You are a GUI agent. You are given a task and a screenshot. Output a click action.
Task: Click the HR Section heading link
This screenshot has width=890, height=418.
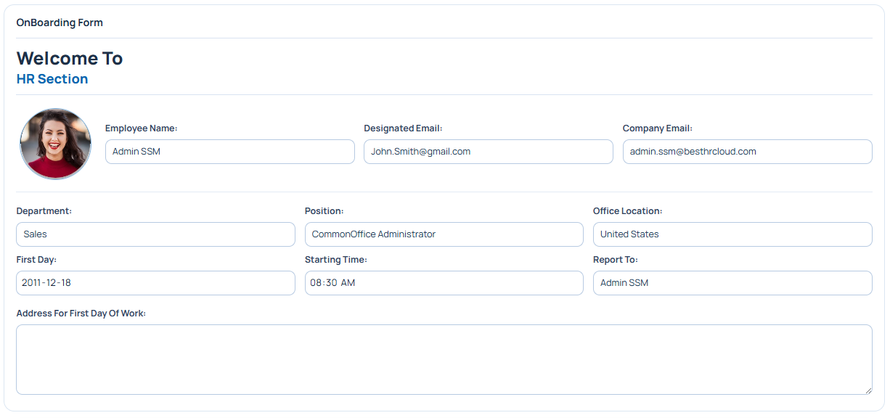tap(52, 78)
